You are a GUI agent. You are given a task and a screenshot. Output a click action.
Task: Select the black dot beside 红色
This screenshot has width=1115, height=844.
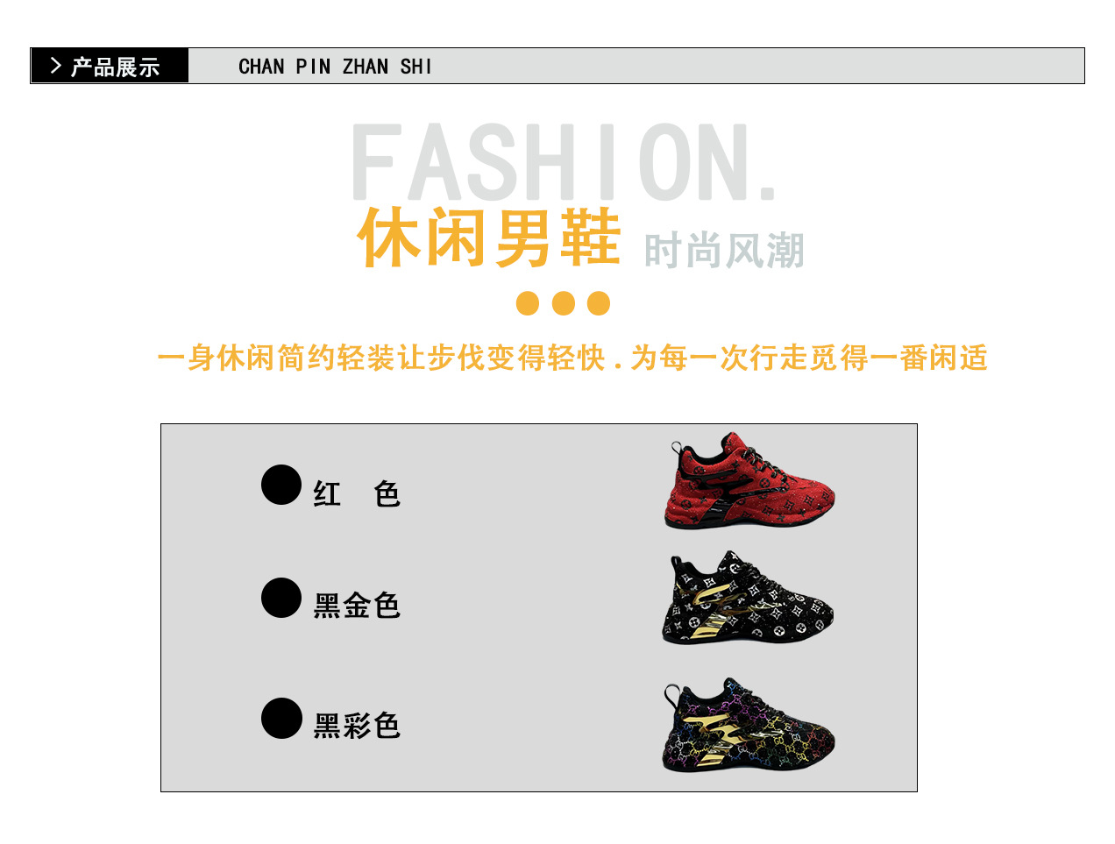tap(281, 485)
